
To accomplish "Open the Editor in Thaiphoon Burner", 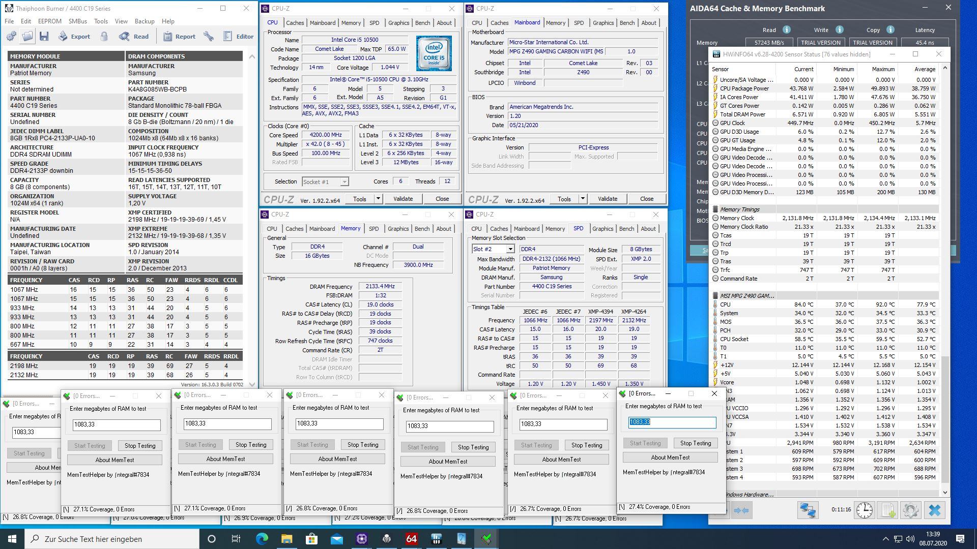I will click(238, 36).
